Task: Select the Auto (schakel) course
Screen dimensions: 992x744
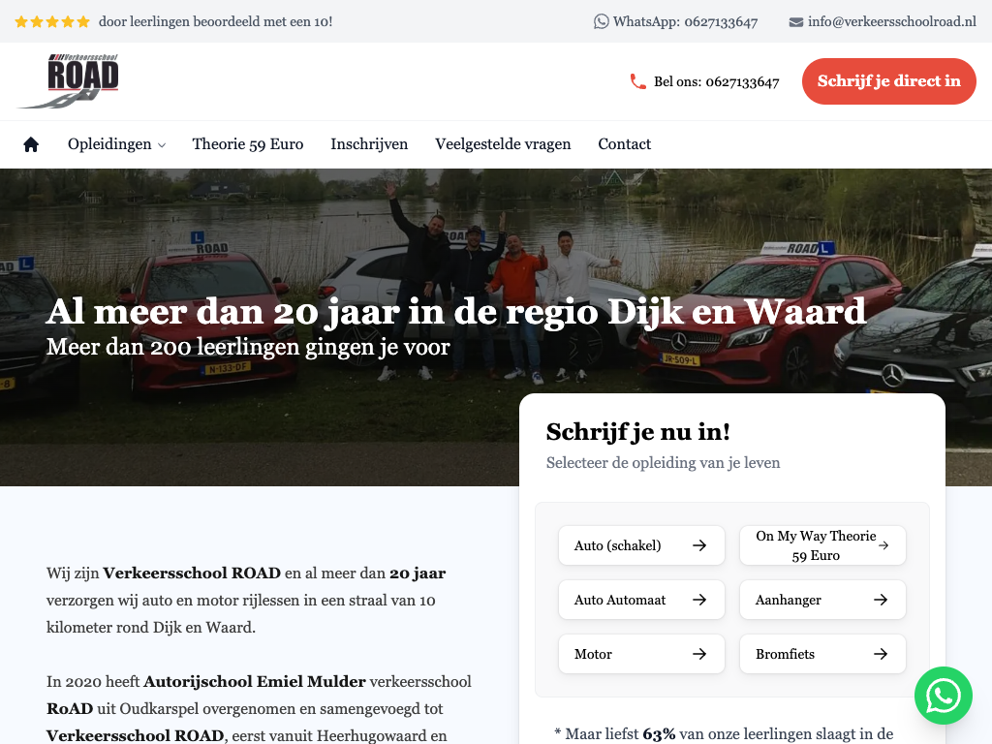Action: coord(641,545)
